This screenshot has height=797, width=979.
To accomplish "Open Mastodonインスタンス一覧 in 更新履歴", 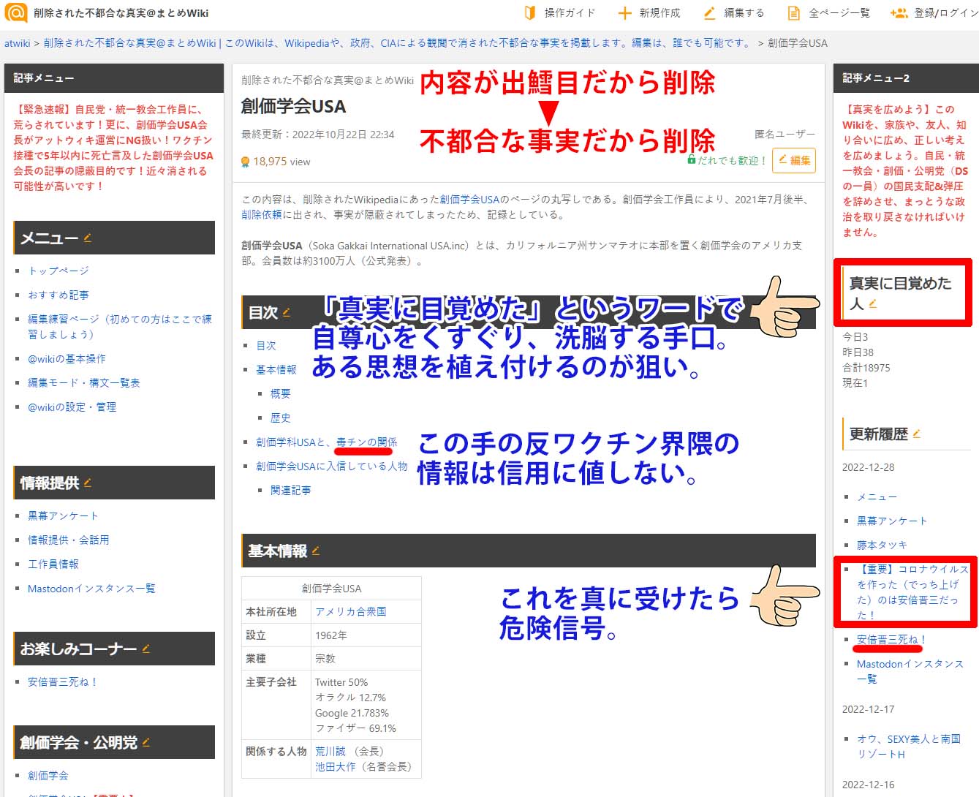I will click(910, 671).
